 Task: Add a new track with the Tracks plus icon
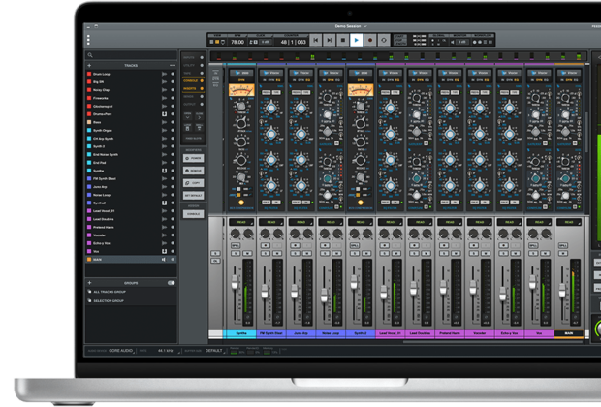coord(89,66)
